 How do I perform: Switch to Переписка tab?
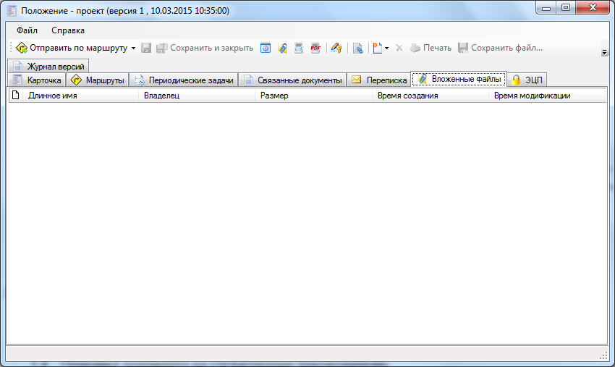pyautogui.click(x=379, y=80)
